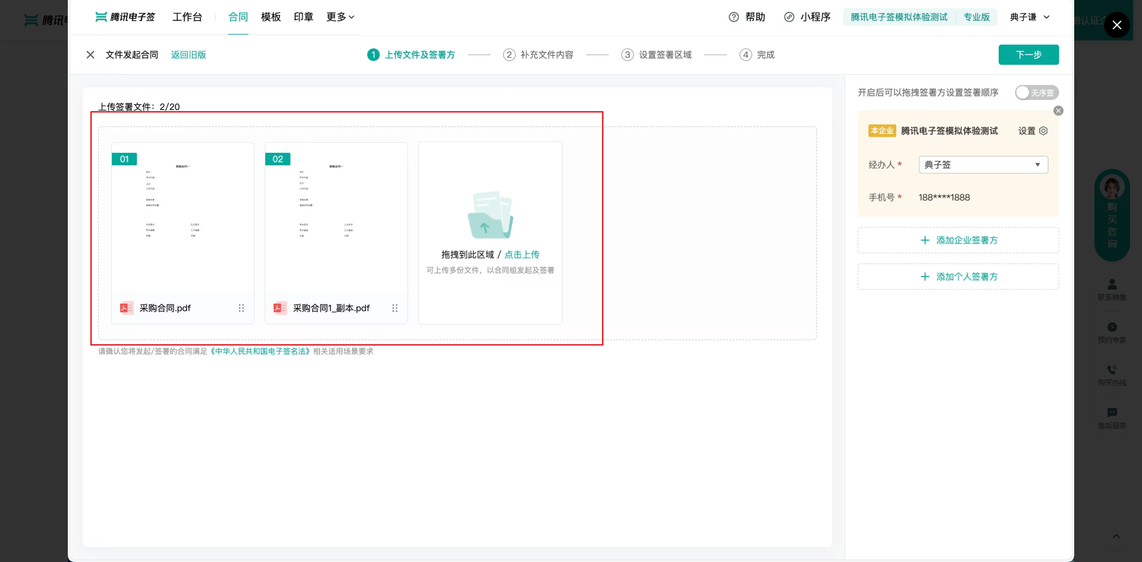The width and height of the screenshot is (1142, 562).
Task: Open thumbnail of document 01
Action: 183,218
